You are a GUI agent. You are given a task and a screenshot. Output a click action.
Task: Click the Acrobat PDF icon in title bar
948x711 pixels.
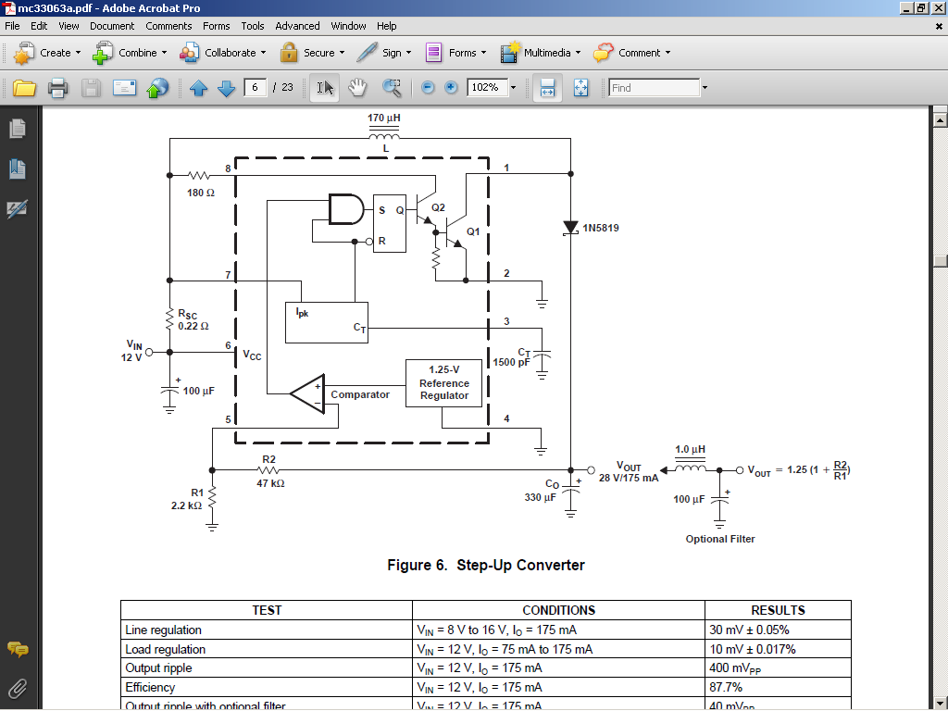coord(8,7)
